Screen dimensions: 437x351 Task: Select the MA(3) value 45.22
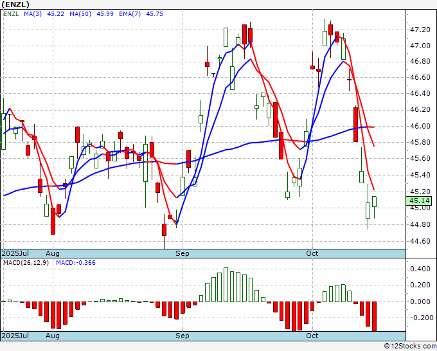(55, 14)
